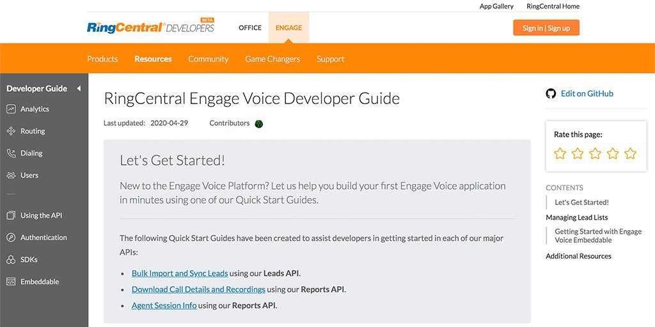This screenshot has height=327, width=655.
Task: Select SDKs in the sidebar
Action: pos(29,259)
